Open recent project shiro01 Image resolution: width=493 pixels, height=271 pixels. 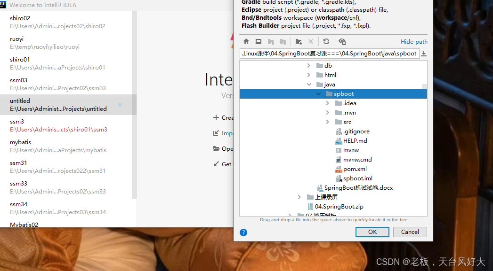66,63
